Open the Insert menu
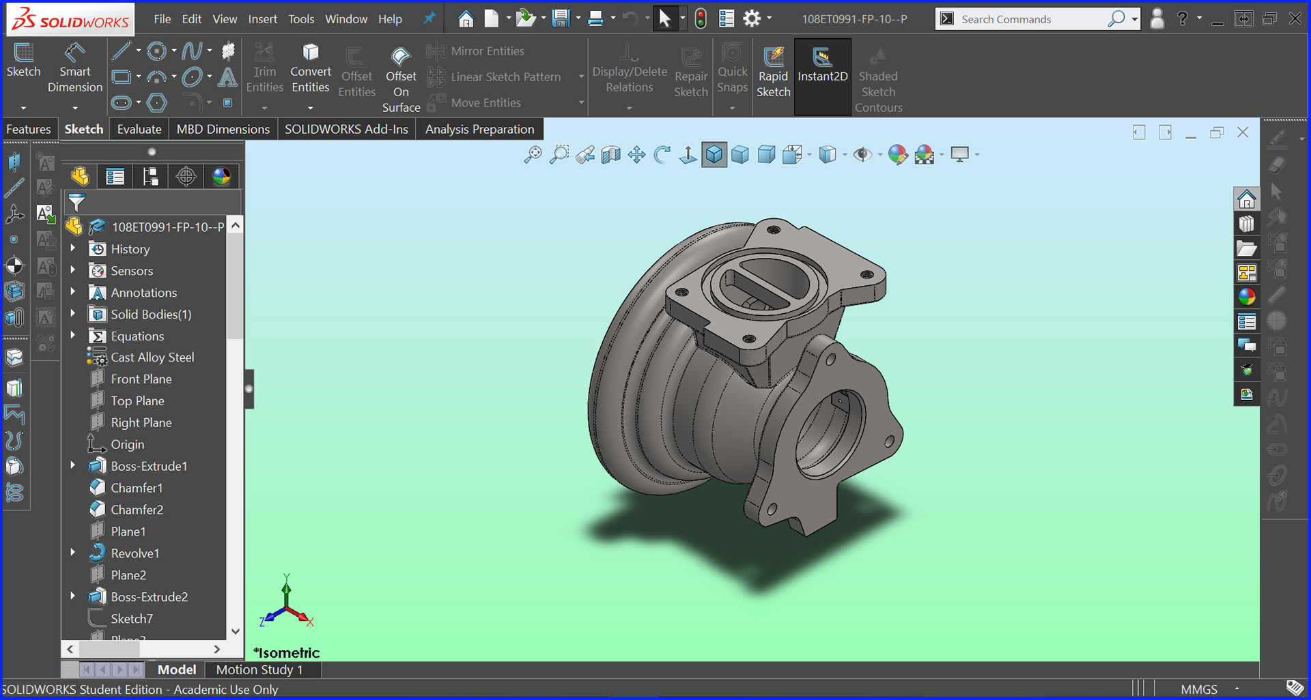The image size is (1311, 700). [263, 19]
